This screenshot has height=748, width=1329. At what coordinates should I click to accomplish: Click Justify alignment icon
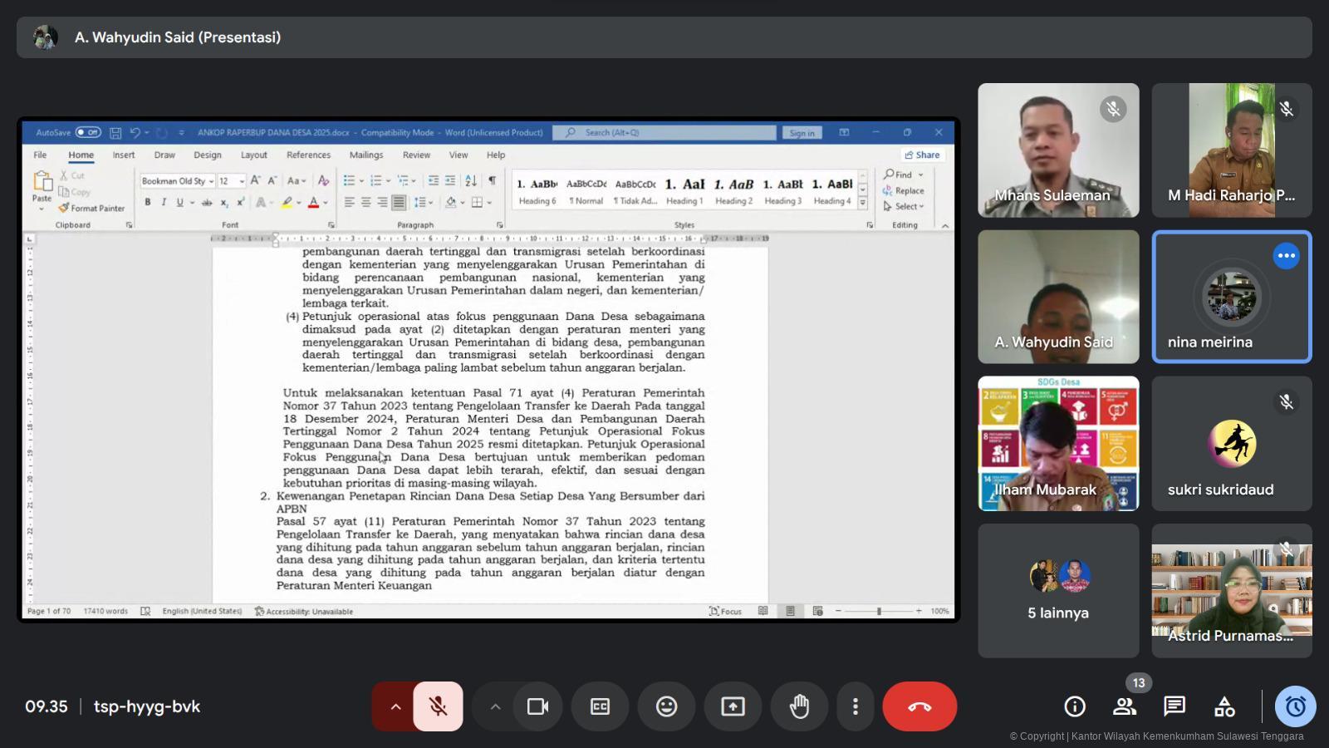[399, 202]
